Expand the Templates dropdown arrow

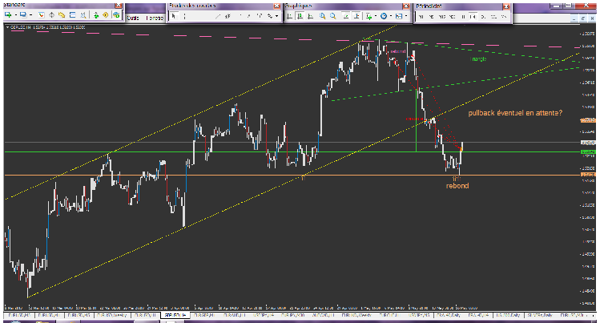[406, 16]
